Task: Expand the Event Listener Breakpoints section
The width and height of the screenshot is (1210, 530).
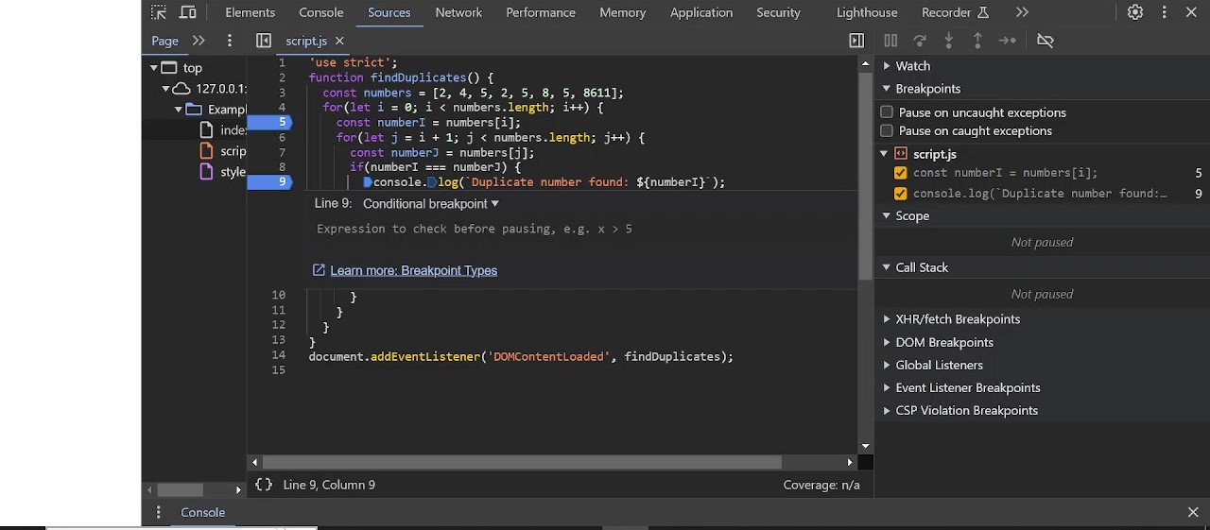Action: coord(967,387)
